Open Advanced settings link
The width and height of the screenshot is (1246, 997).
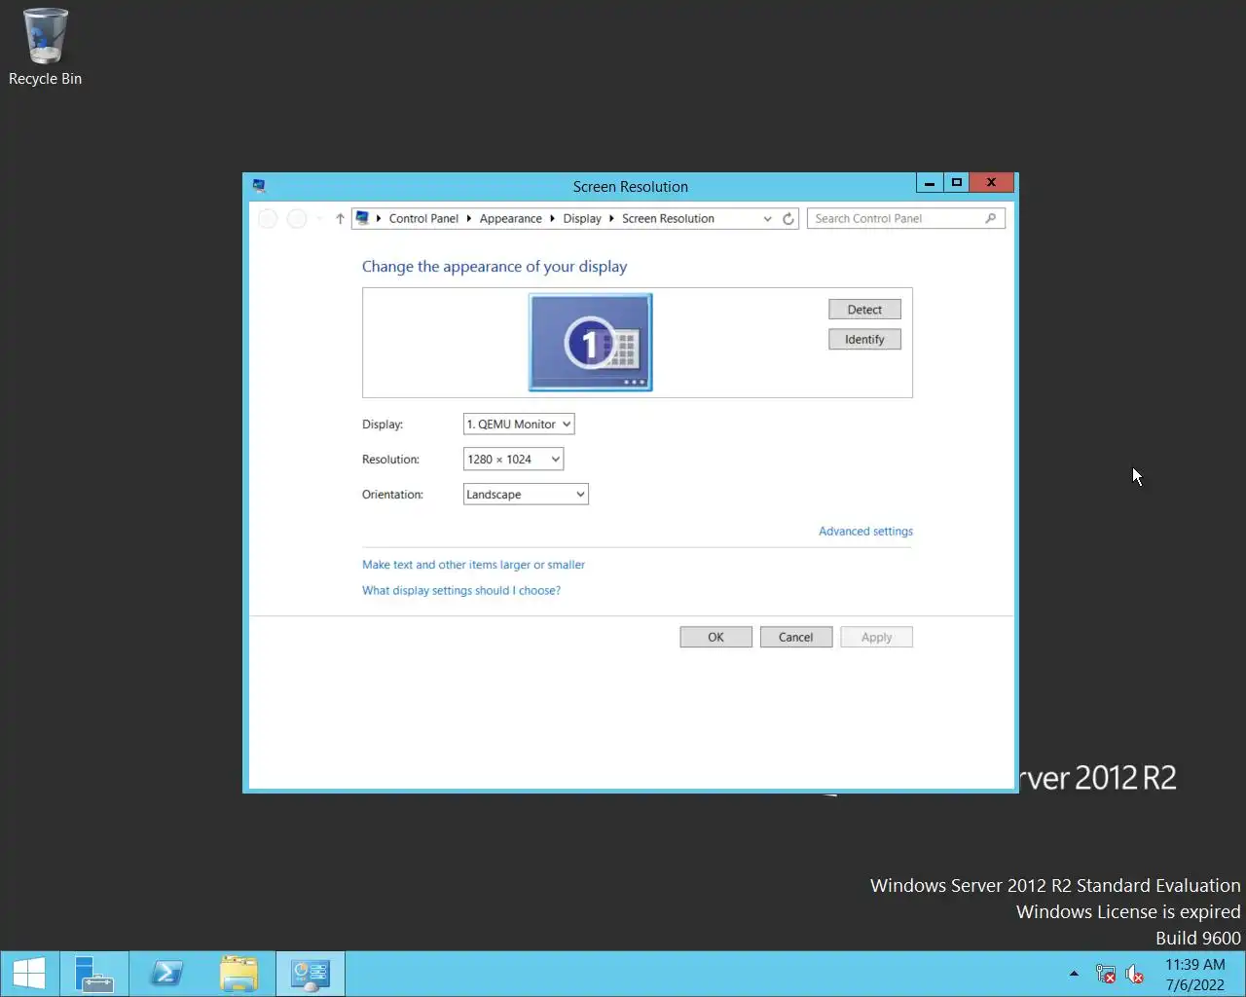pos(865,532)
